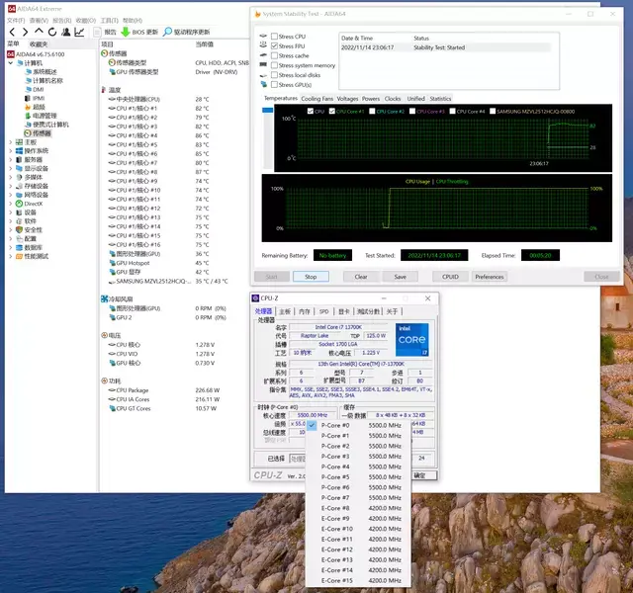Enable the Stress local disks checkbox
Screen dimensions: 633x593
(275, 75)
